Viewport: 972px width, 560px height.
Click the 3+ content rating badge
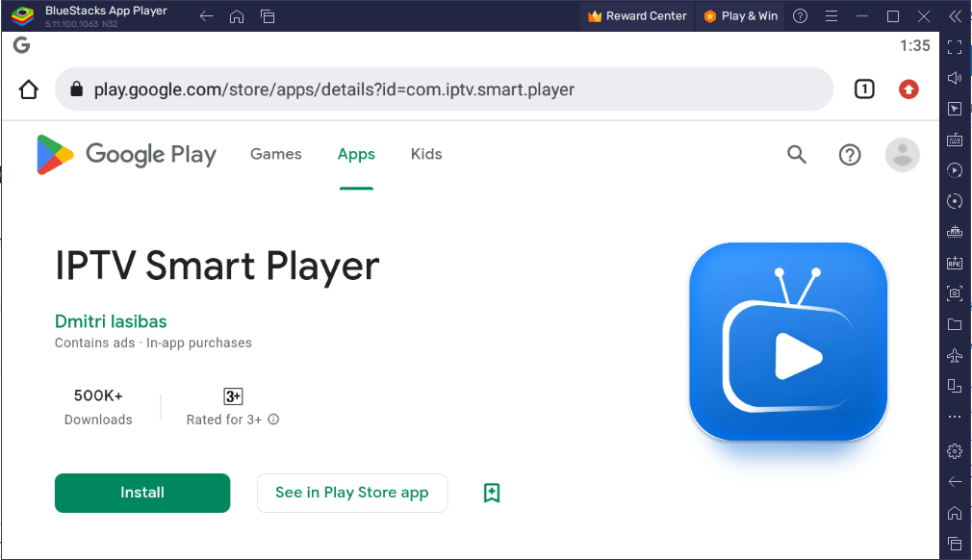(233, 395)
